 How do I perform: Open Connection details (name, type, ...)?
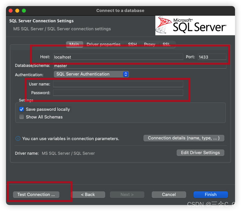point(184,138)
